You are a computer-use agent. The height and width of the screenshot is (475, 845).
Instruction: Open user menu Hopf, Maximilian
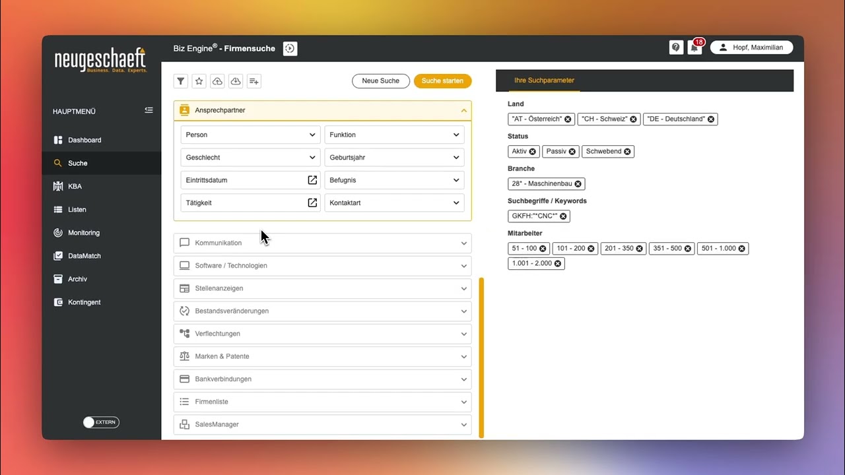tap(751, 47)
